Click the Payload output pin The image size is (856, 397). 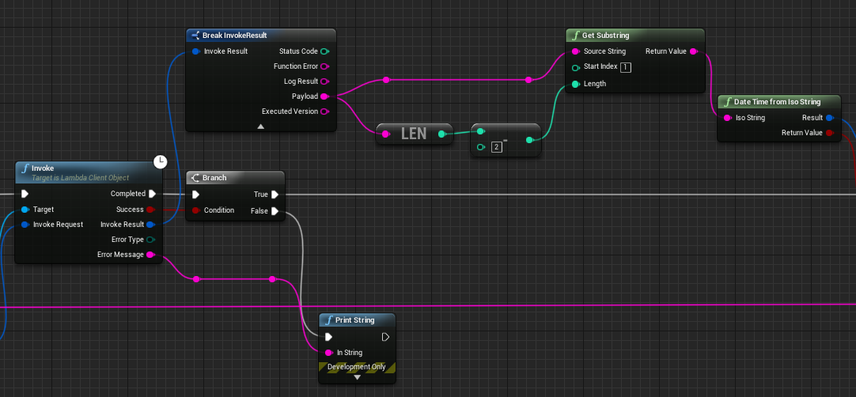click(x=324, y=96)
